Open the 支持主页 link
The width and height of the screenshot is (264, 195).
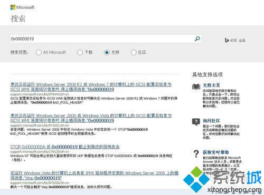211,85
